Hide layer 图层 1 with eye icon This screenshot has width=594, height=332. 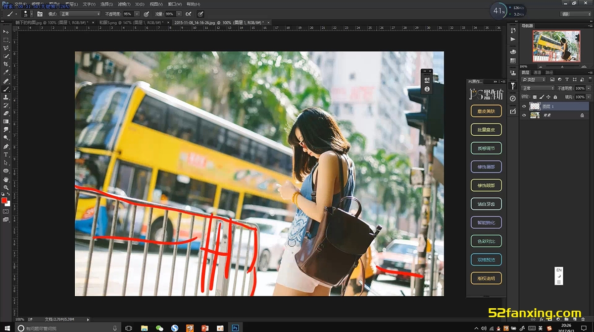click(524, 106)
